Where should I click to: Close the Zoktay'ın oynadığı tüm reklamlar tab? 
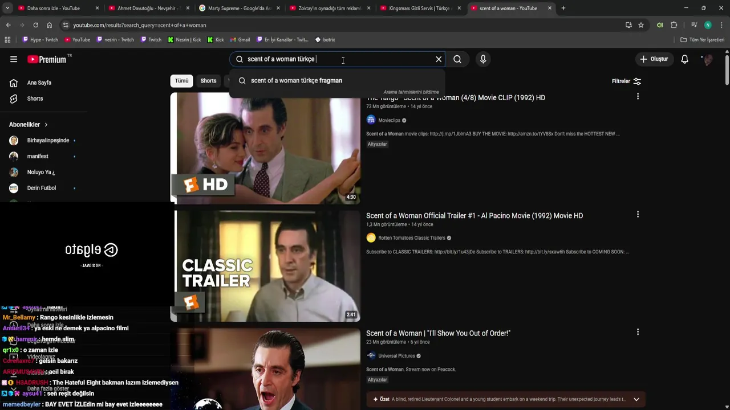[x=368, y=8]
